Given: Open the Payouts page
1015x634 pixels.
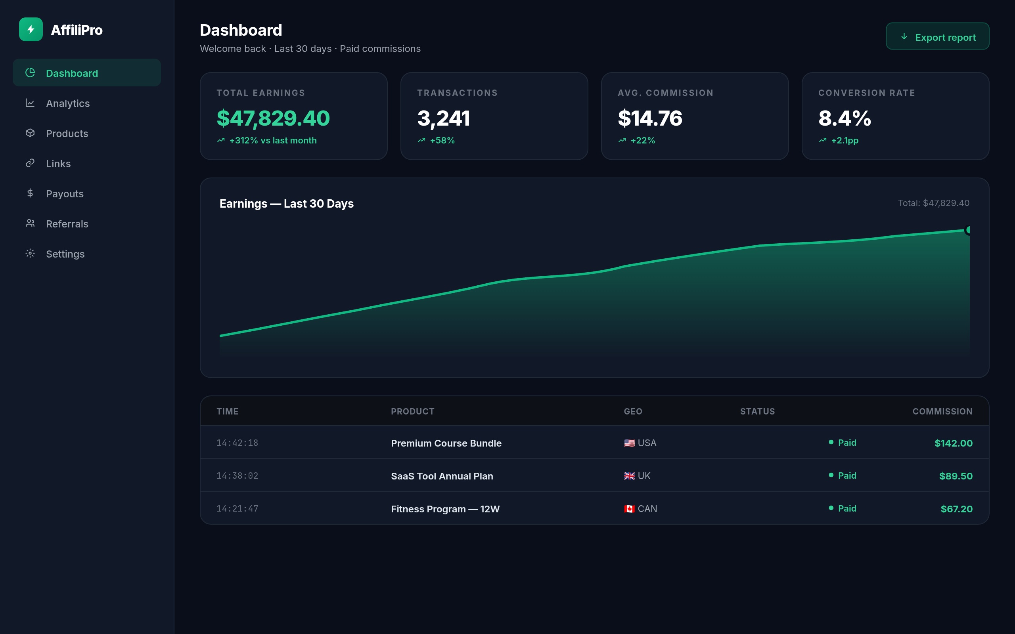Looking at the screenshot, I should tap(87, 194).
